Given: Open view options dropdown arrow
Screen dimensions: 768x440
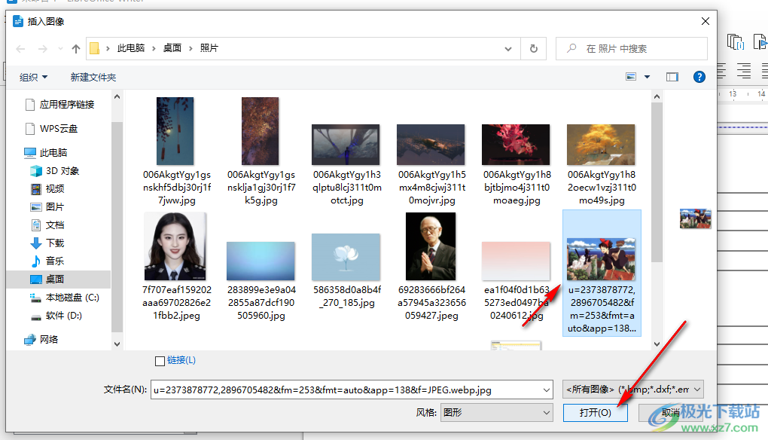Looking at the screenshot, I should (x=647, y=76).
